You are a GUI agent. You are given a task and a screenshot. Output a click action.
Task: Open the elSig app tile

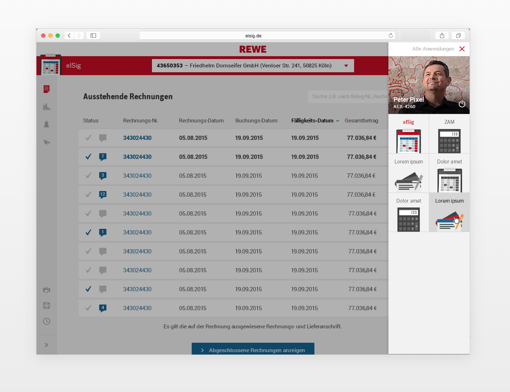[409, 134]
